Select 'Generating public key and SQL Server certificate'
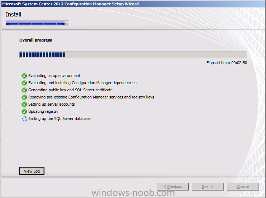The width and height of the screenshot is (266, 198). coord(70,90)
